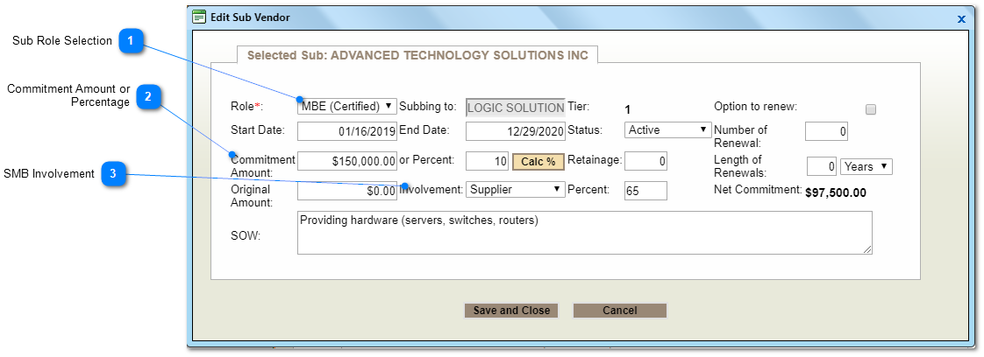Image resolution: width=984 pixels, height=357 pixels.
Task: Select the Selected Sub tab header
Action: coord(417,55)
